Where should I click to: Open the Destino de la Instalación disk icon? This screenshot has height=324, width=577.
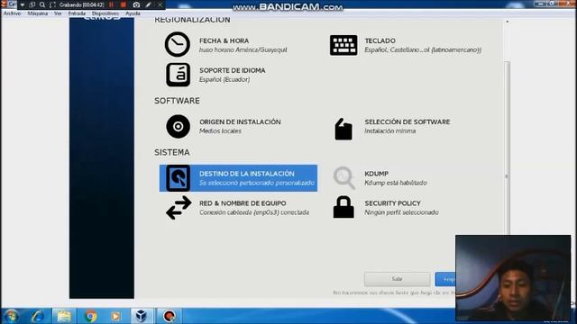179,178
